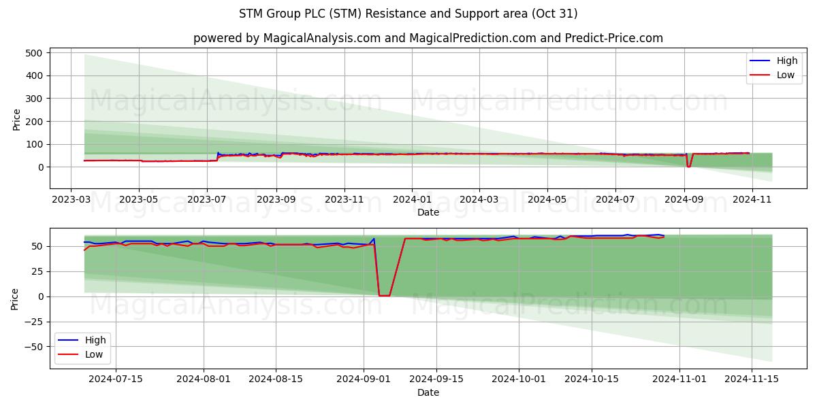The image size is (817, 408).
Task: Click the bottom chart y-axis value '−50'
Action: point(34,347)
